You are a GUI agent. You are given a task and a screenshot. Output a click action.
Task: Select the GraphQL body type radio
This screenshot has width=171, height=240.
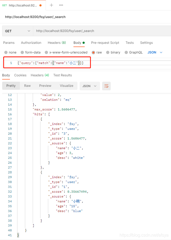[x=126, y=52]
